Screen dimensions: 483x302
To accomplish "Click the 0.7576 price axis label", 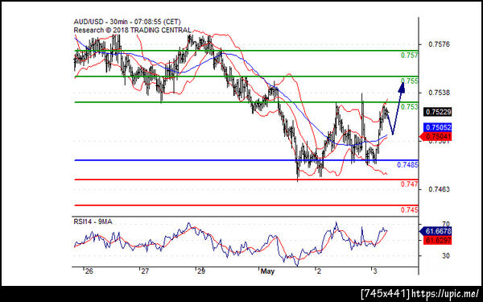I will (x=439, y=44).
